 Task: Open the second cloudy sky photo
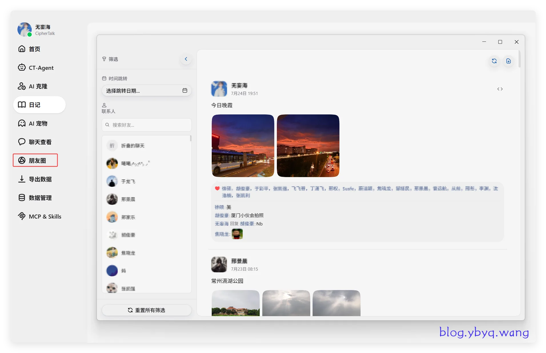click(286, 303)
